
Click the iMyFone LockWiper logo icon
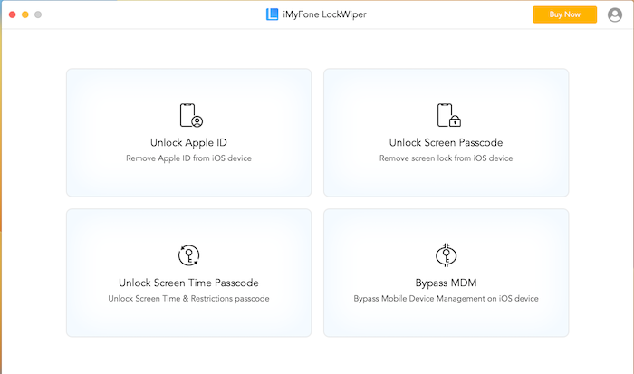pos(272,14)
